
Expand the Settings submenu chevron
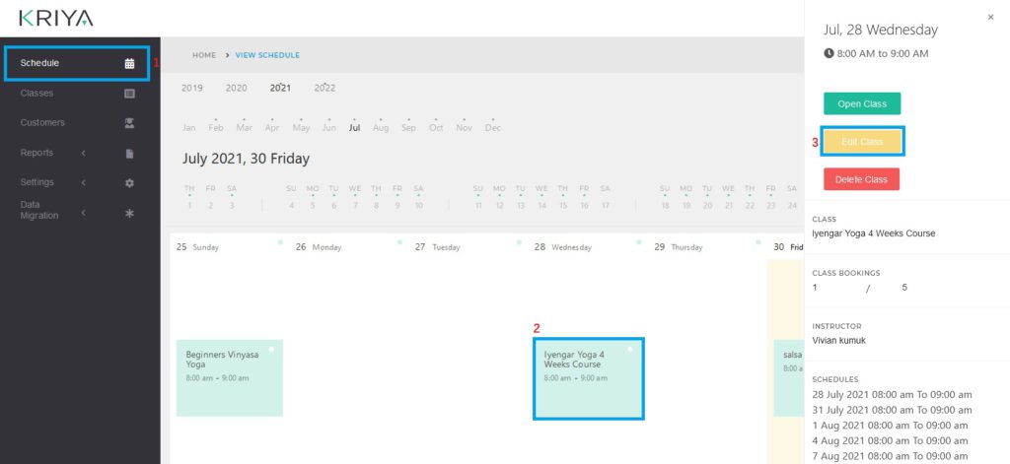(84, 182)
